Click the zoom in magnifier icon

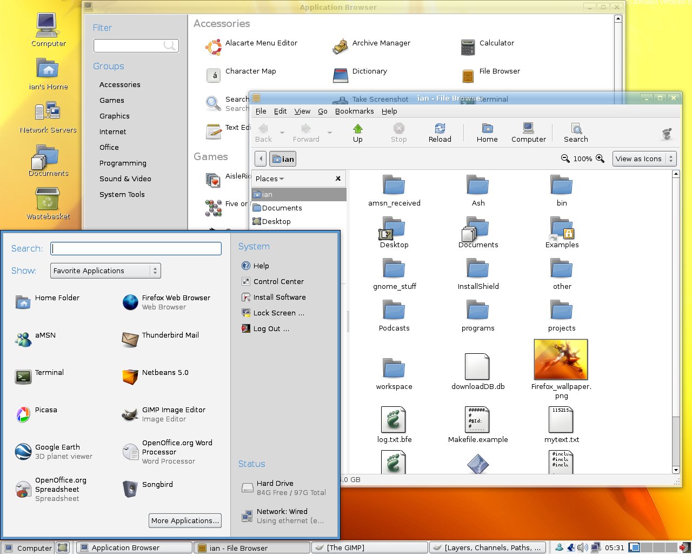pos(600,159)
